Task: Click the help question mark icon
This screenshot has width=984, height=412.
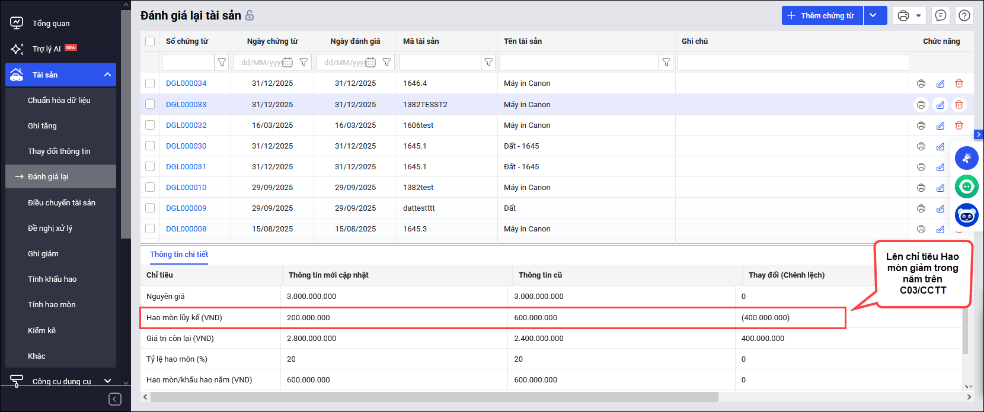Action: point(964,16)
